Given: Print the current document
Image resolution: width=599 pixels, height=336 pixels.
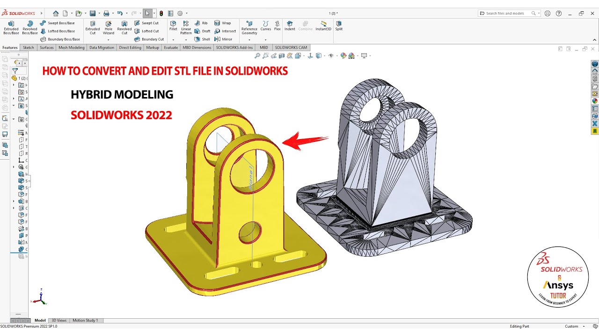Looking at the screenshot, I should (106, 14).
